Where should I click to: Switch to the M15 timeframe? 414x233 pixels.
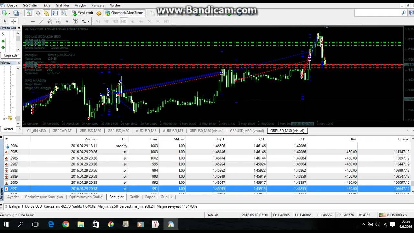(x=115, y=21)
